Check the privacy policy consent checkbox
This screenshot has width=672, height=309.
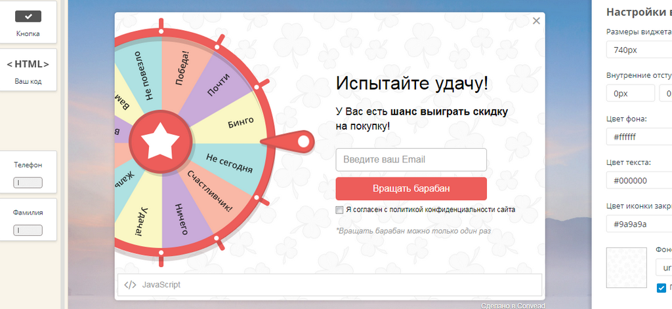pyautogui.click(x=339, y=210)
